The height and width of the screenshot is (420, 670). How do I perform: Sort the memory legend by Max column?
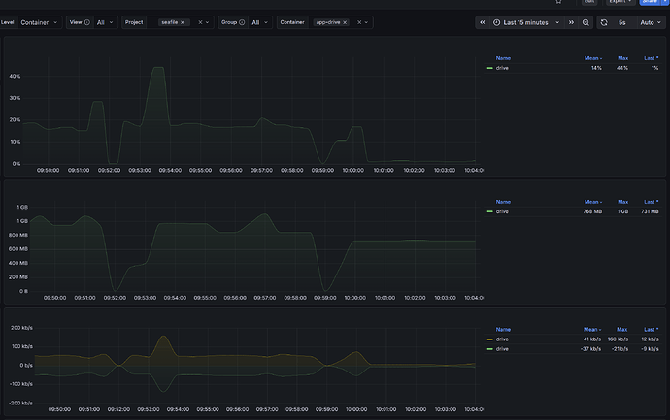tap(622, 202)
